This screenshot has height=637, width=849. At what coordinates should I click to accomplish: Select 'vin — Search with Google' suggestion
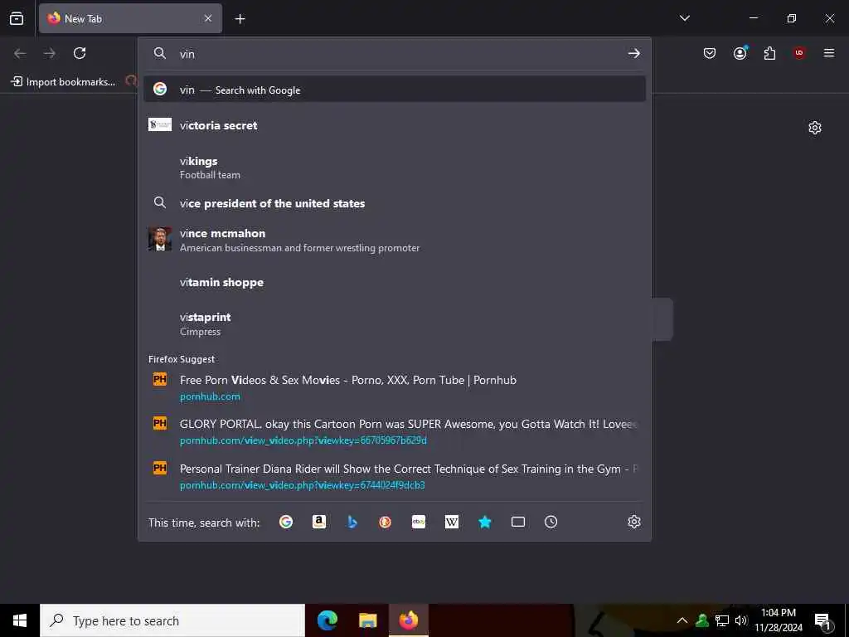click(395, 90)
